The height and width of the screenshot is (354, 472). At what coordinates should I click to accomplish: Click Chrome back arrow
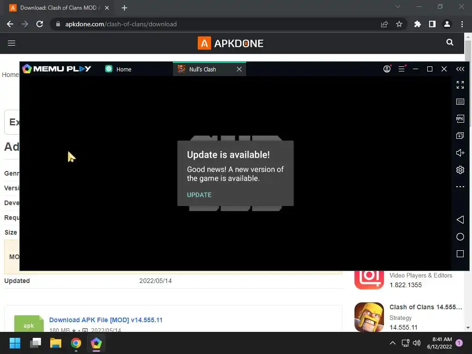(x=10, y=24)
